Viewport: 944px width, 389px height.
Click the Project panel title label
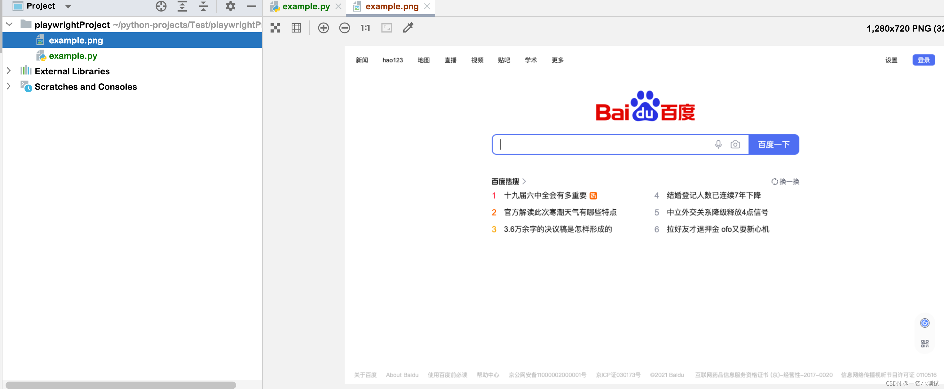point(41,6)
